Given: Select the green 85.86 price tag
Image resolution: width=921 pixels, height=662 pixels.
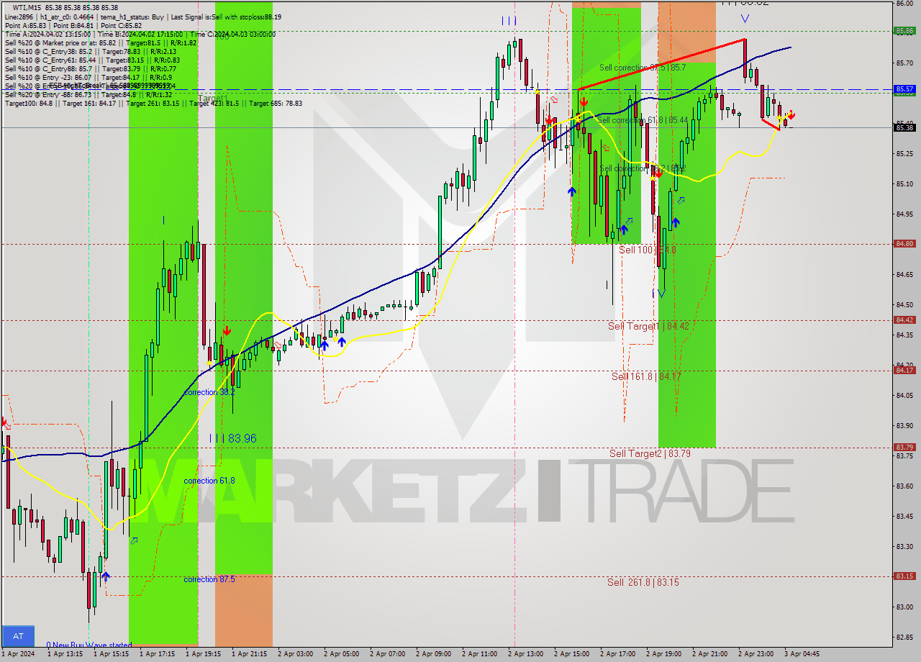Looking at the screenshot, I should (x=904, y=30).
